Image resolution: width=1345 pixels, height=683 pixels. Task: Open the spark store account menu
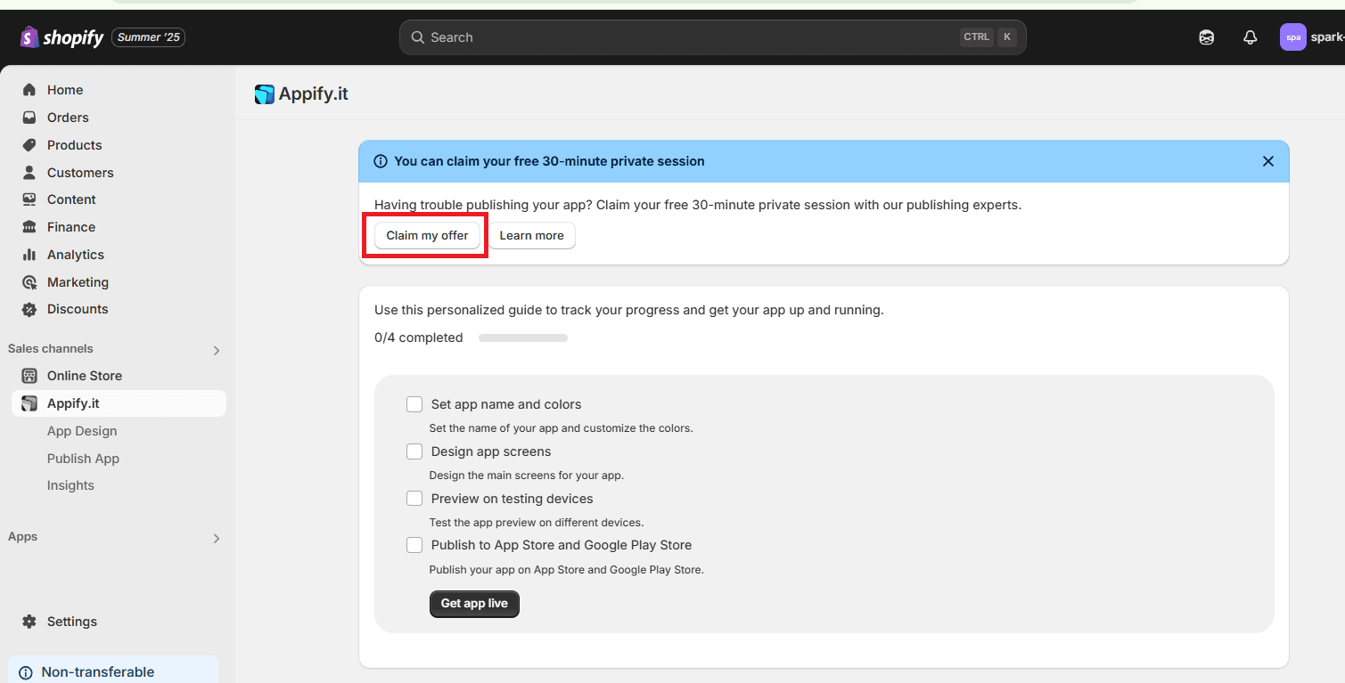[x=1310, y=37]
